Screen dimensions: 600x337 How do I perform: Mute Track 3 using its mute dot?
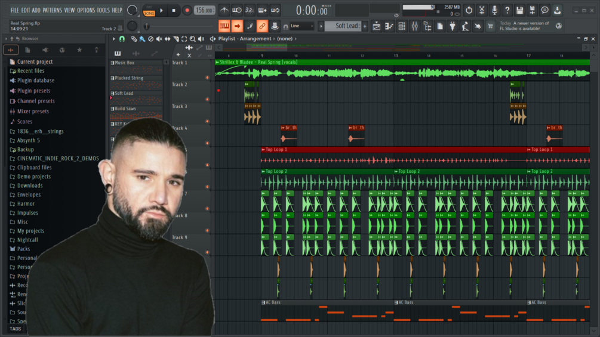(x=207, y=121)
